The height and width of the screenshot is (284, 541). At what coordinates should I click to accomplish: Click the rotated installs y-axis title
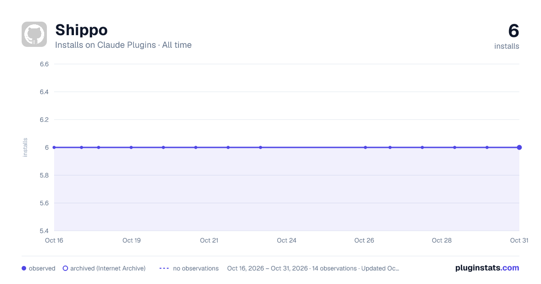pos(25,147)
